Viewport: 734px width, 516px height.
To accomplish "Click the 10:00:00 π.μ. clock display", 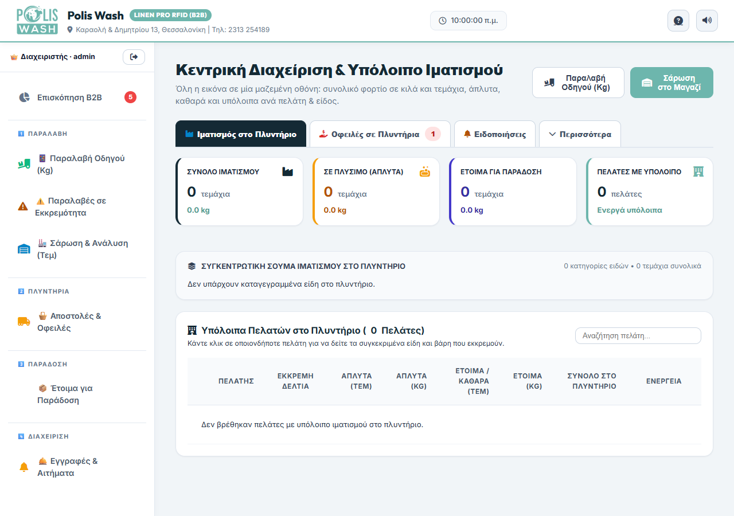I will click(468, 21).
